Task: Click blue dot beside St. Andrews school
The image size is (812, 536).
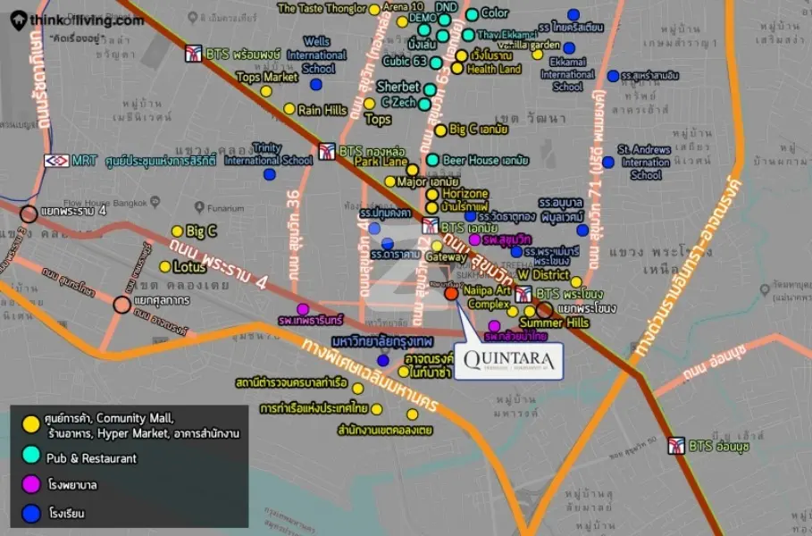Action: pyautogui.click(x=608, y=162)
